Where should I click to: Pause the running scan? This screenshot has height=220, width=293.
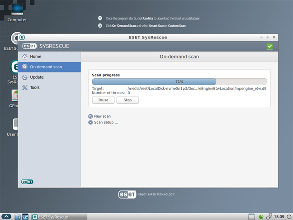(x=104, y=100)
